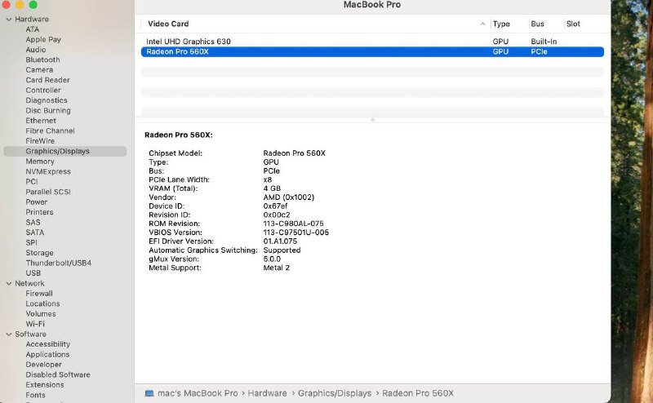Select Audio in the sidebar
The width and height of the screenshot is (653, 403).
[x=36, y=50]
